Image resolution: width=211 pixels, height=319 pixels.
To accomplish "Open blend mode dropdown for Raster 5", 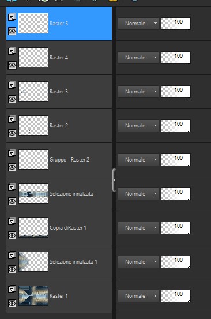I will [x=138, y=24].
